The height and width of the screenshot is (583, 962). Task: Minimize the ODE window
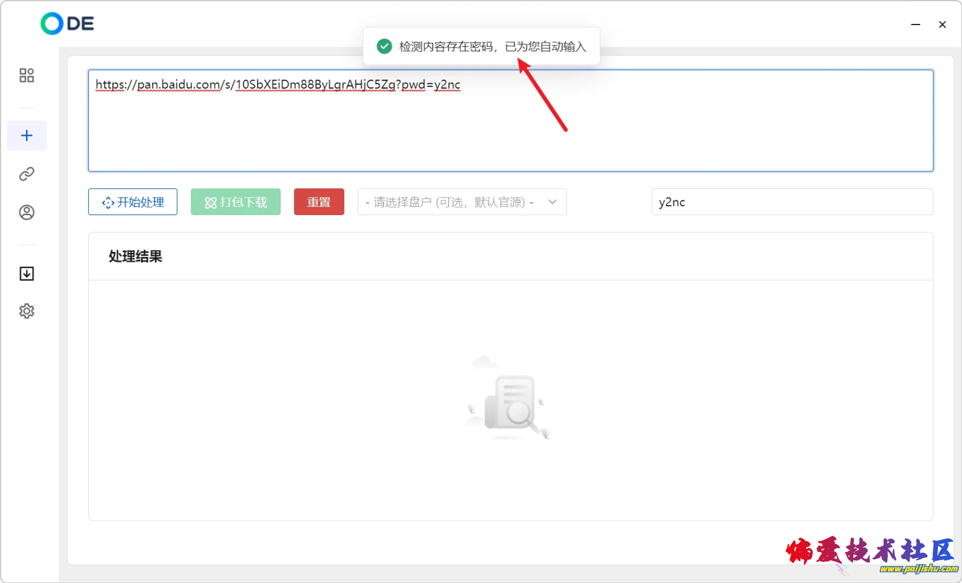pos(916,24)
